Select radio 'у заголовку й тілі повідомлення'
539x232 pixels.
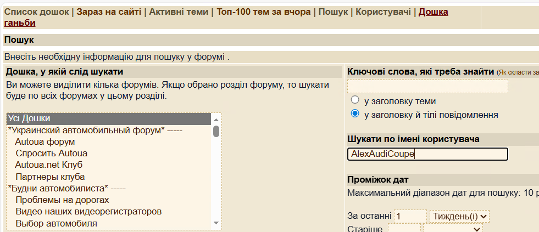[x=355, y=114]
